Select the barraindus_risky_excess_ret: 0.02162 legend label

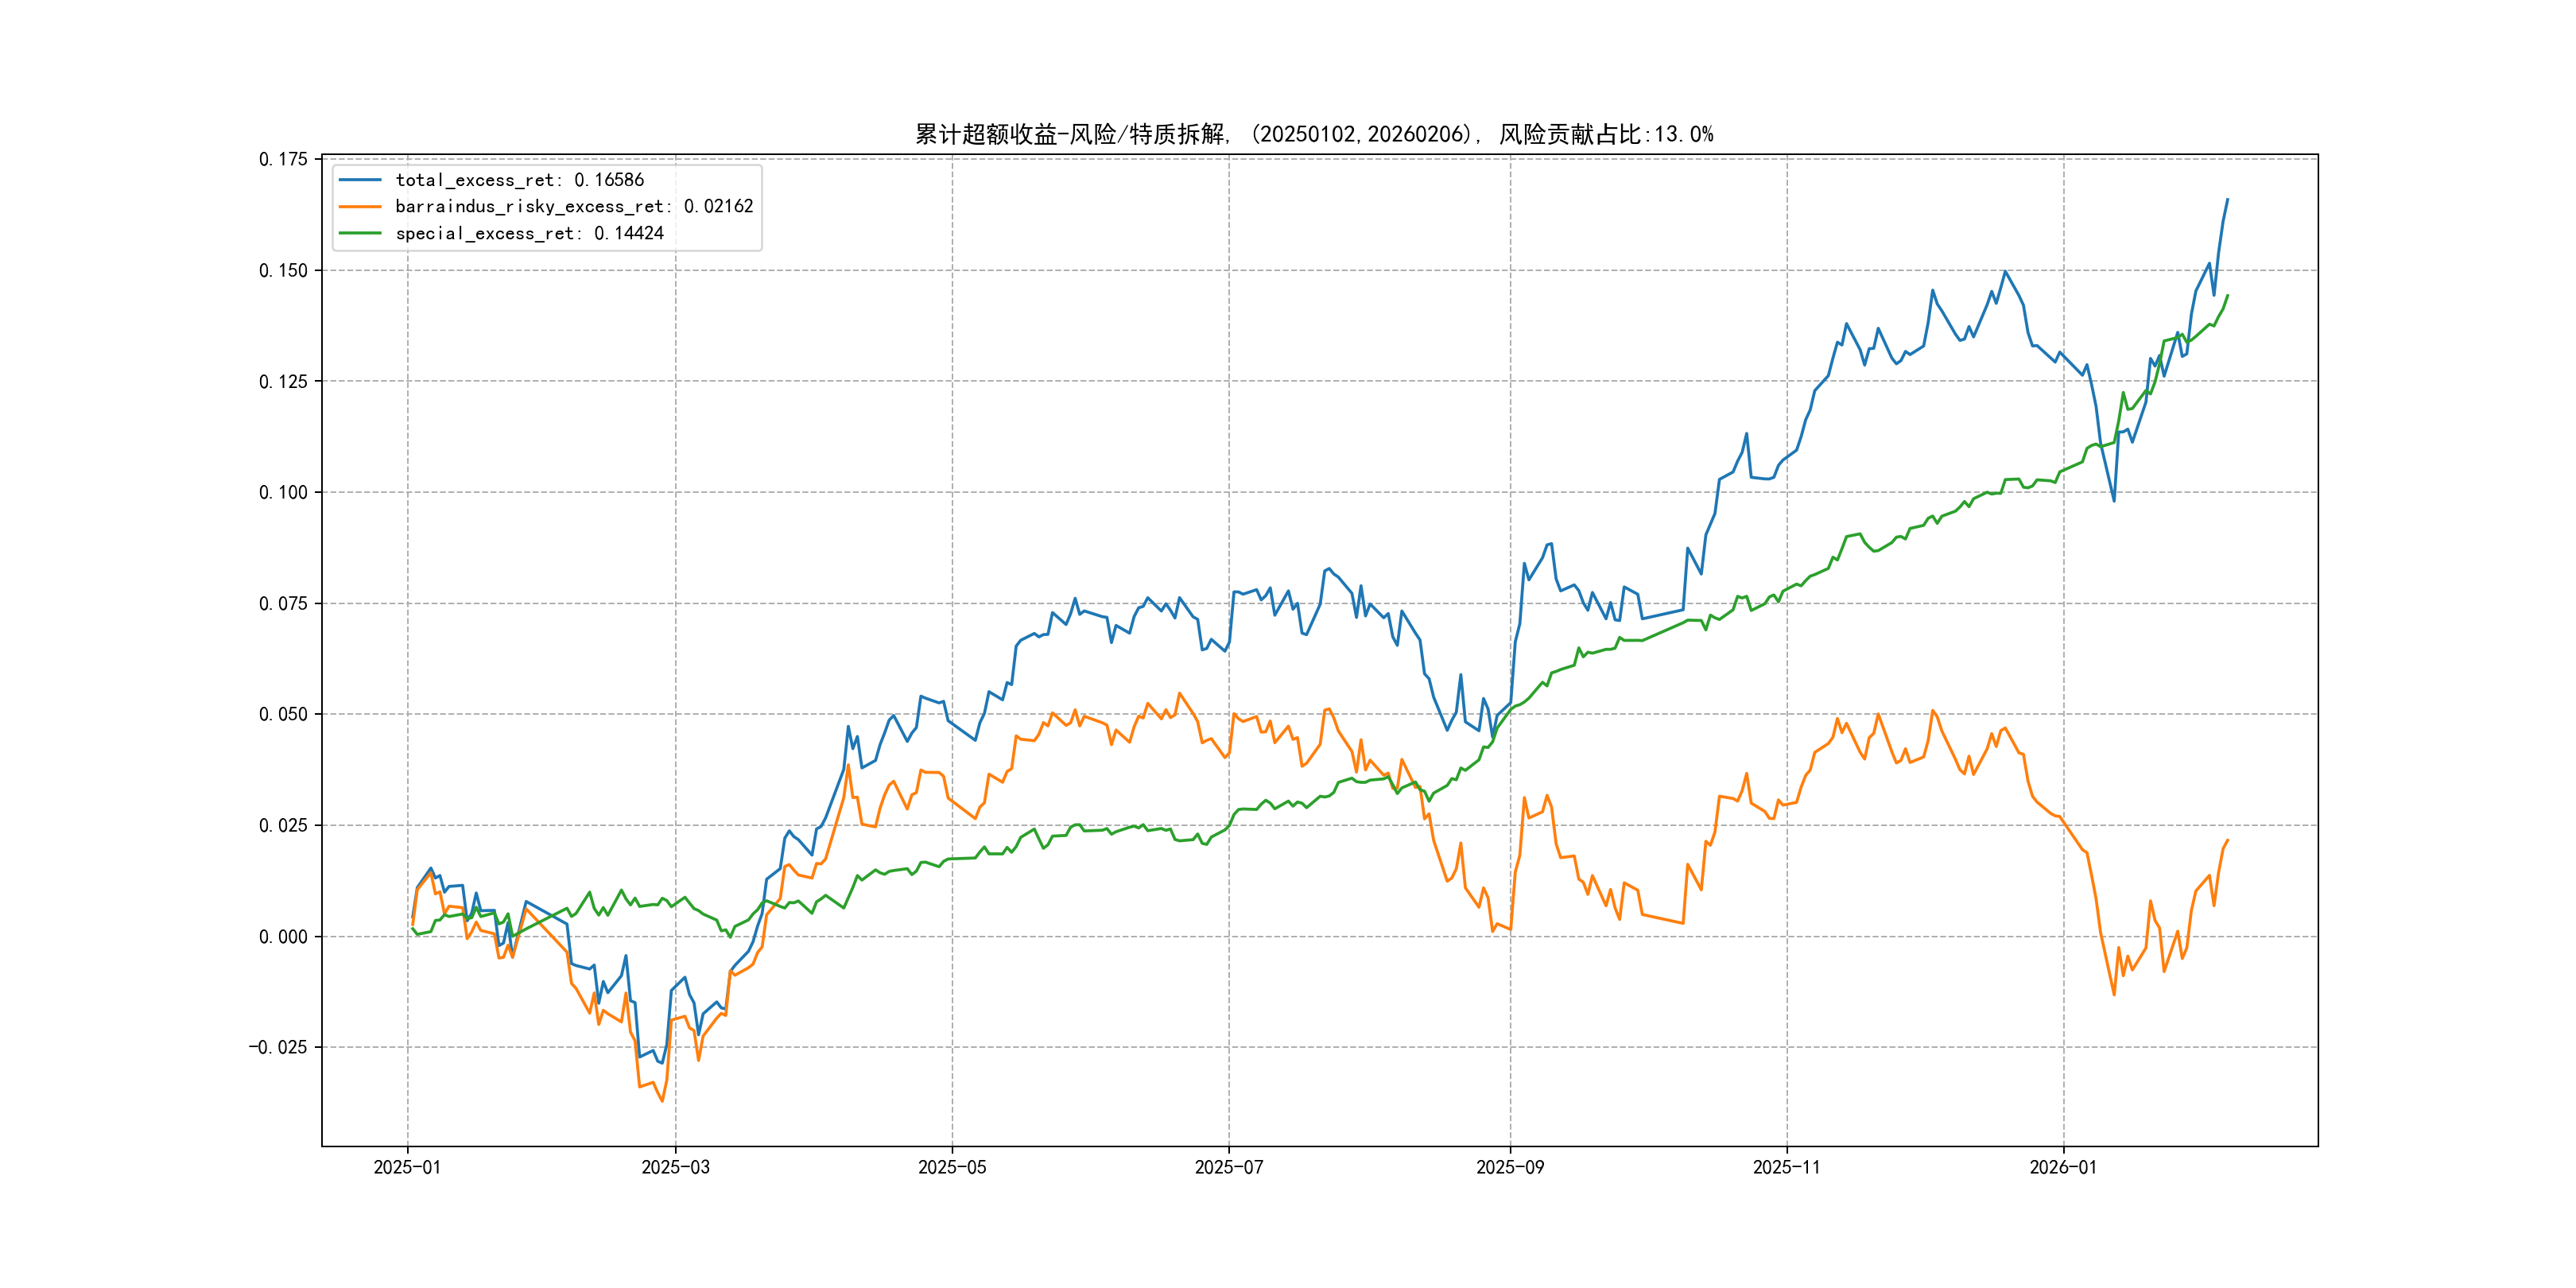point(574,207)
